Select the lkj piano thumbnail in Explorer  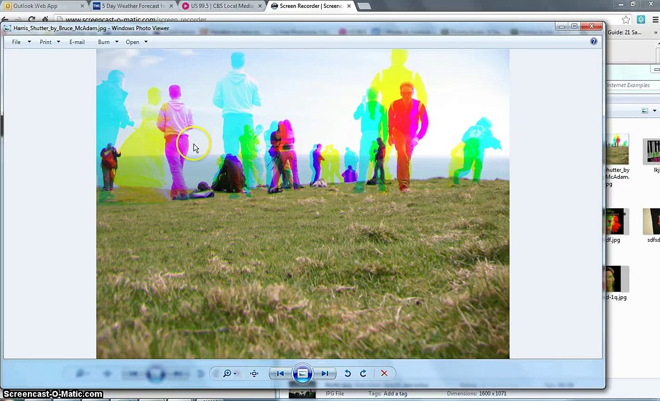click(x=652, y=151)
